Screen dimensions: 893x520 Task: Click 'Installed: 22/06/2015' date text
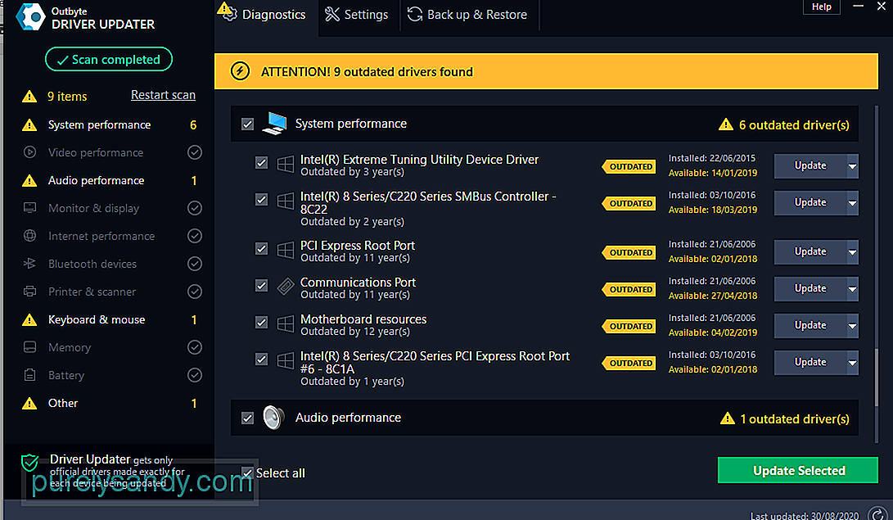tap(712, 158)
